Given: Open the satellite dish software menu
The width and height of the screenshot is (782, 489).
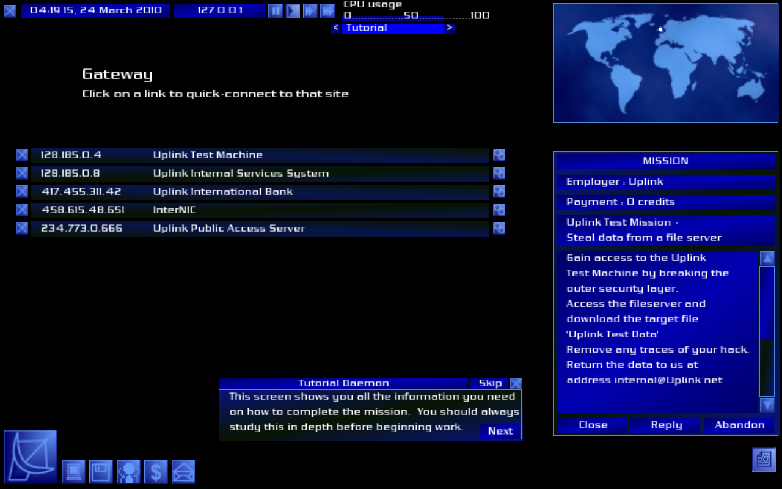Looking at the screenshot, I should point(31,457).
